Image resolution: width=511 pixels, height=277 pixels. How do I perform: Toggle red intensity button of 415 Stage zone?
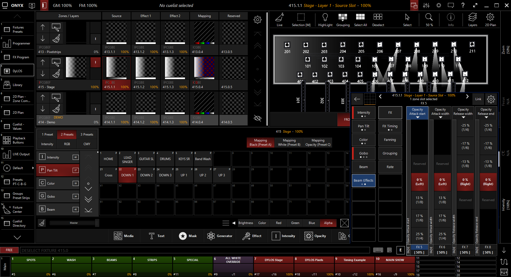point(96,62)
